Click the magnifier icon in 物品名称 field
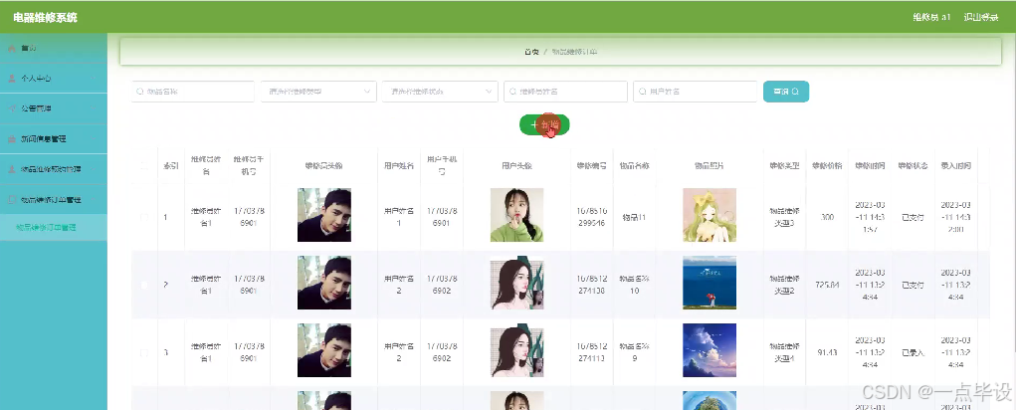Viewport: 1016px width, 410px height. tap(139, 92)
